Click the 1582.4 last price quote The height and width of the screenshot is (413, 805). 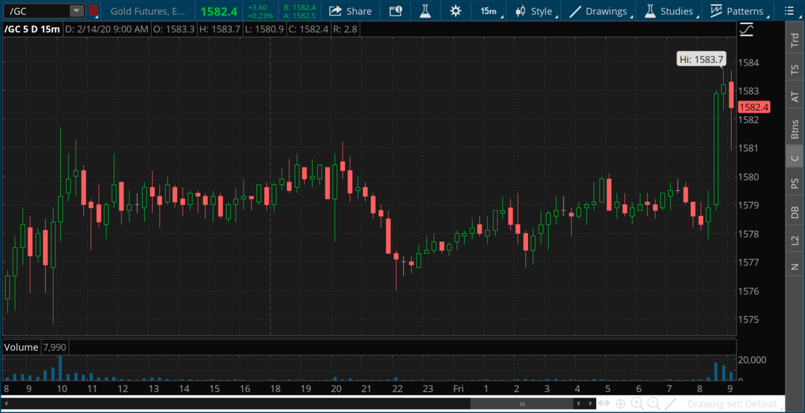point(219,11)
